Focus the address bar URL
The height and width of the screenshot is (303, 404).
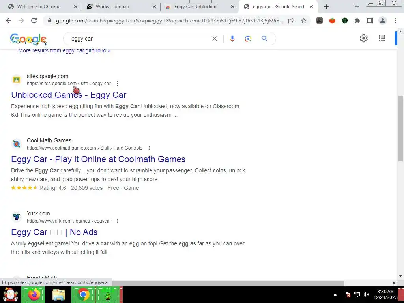(x=169, y=21)
